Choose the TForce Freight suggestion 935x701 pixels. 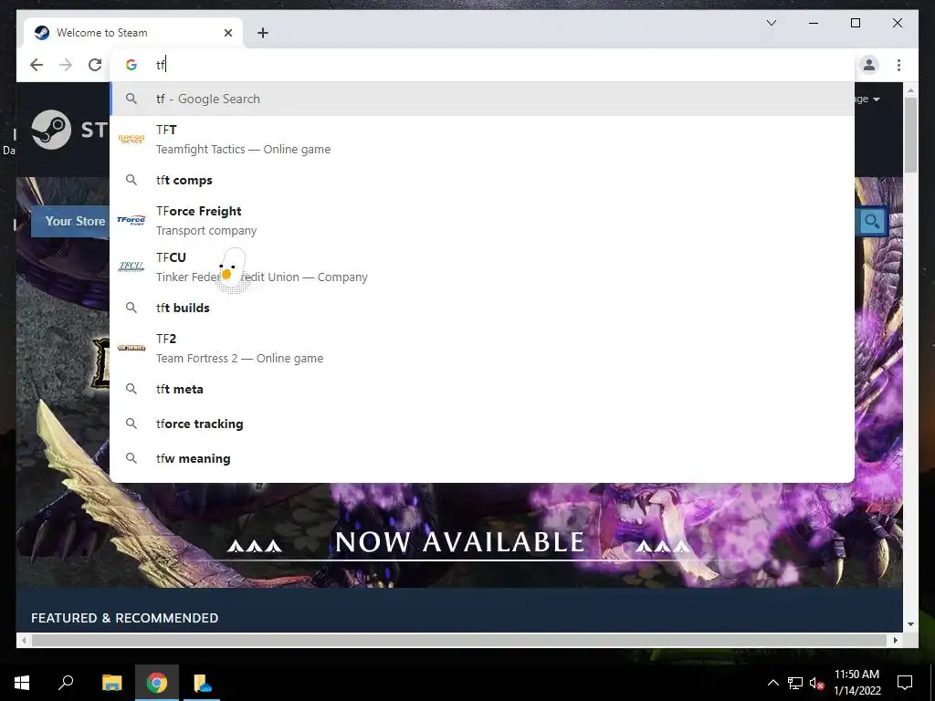pos(482,221)
